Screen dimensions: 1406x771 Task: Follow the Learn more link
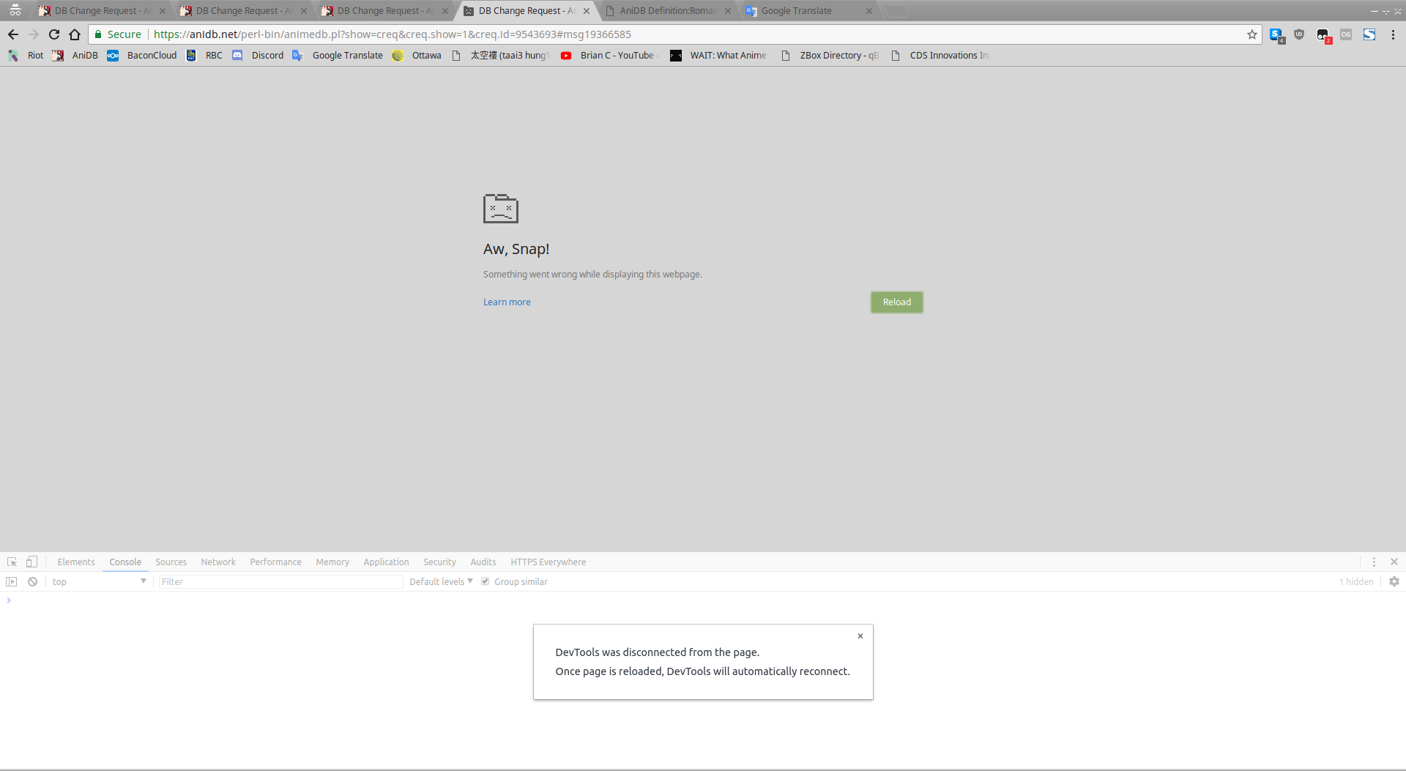pyautogui.click(x=507, y=302)
